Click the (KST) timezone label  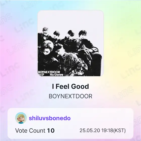[119, 130]
